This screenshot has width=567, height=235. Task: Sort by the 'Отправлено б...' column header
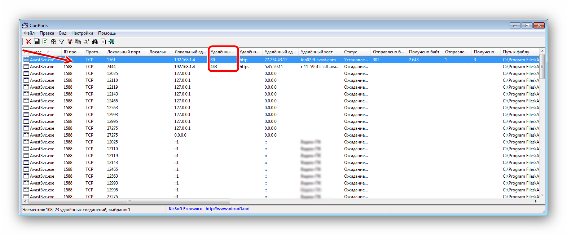388,52
